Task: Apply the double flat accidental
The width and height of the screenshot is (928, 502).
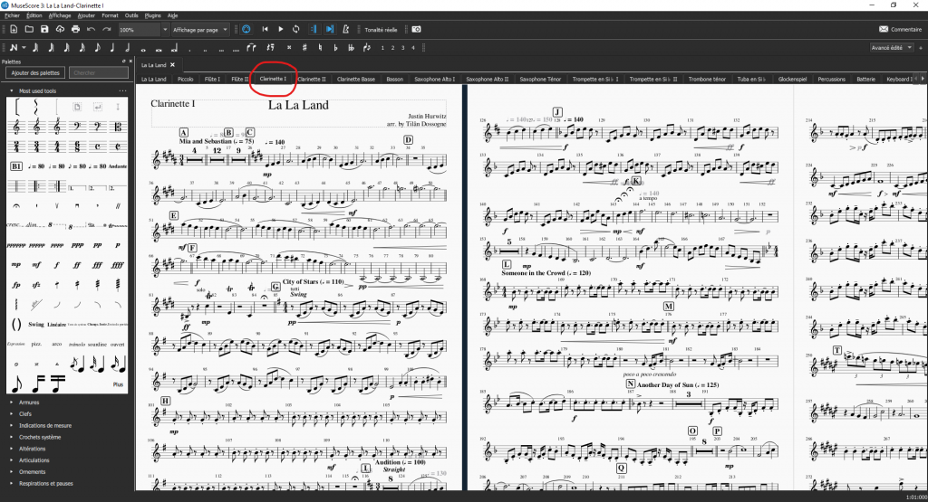Action: [351, 48]
